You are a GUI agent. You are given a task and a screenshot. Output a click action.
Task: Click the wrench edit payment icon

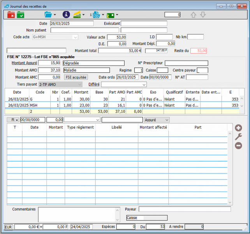click(x=238, y=137)
